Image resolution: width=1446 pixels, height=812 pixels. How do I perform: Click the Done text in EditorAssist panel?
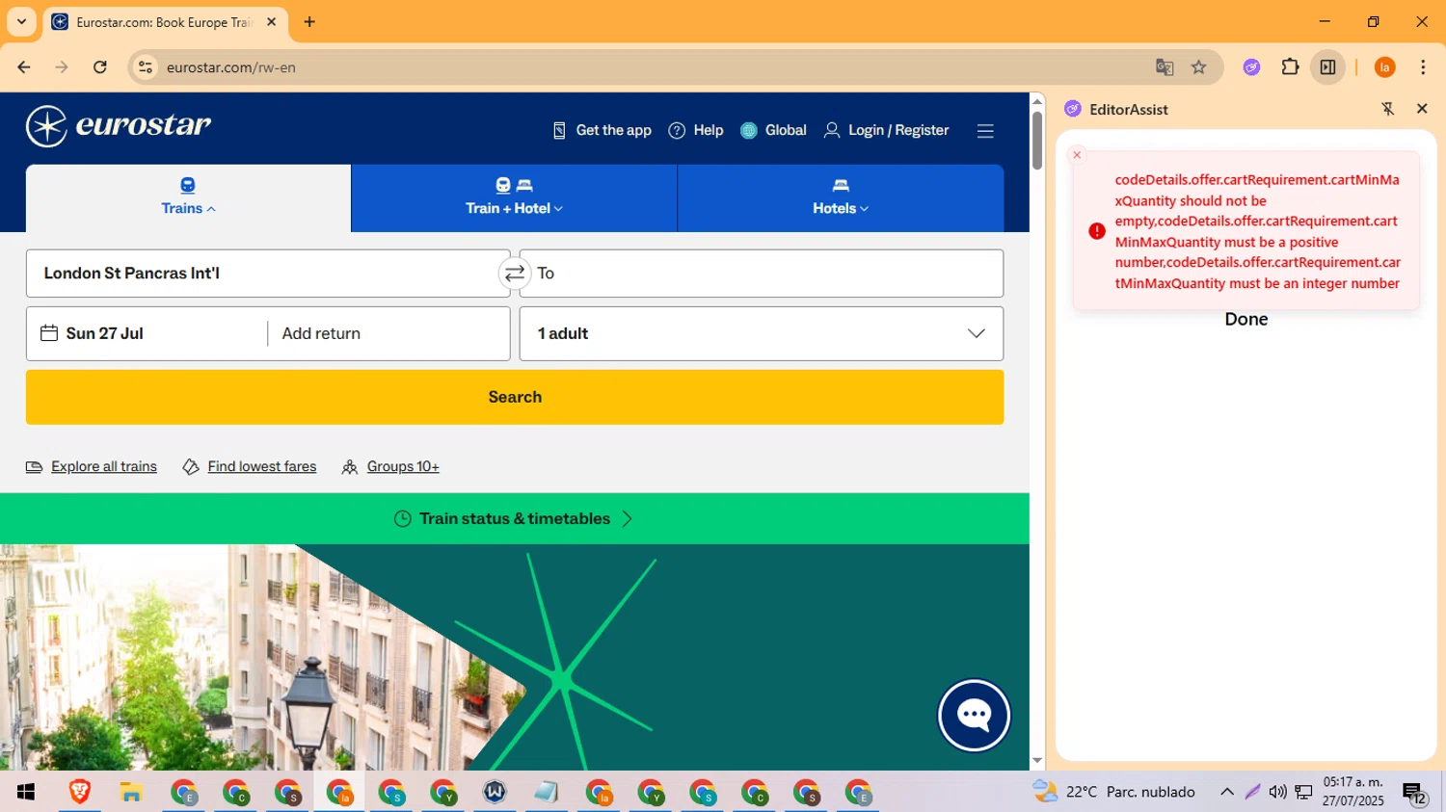[1245, 319]
